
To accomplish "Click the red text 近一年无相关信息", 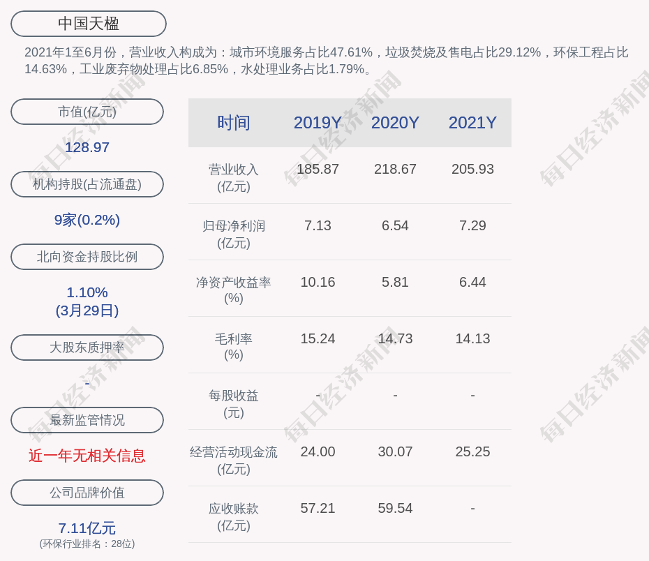I will (x=87, y=456).
